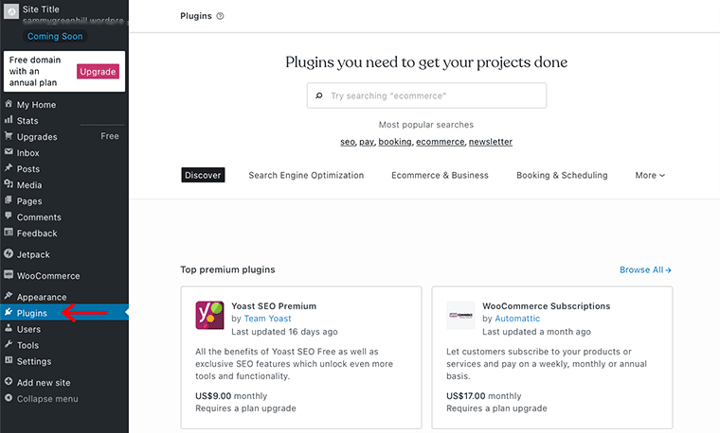Click the Jetpack logo icon
This screenshot has width=720, height=433.
9,253
